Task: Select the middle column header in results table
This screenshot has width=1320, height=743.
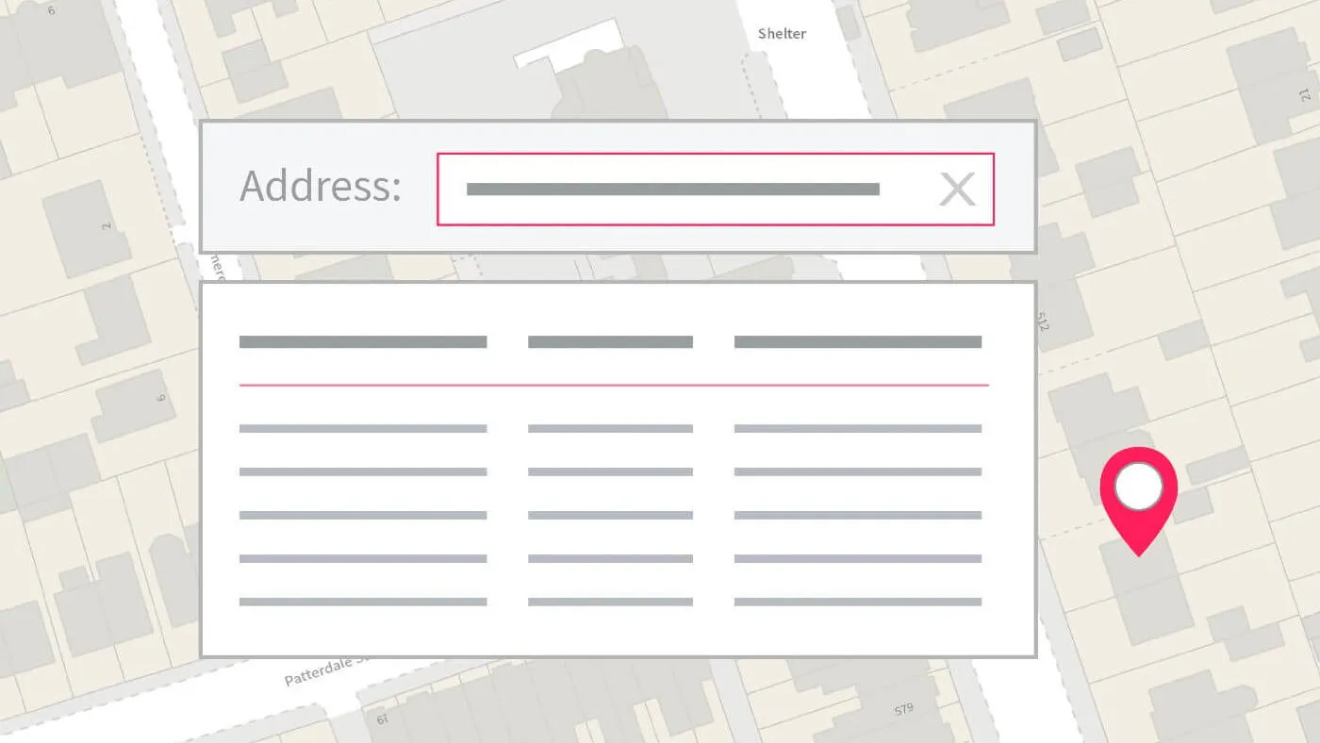Action: pos(610,342)
